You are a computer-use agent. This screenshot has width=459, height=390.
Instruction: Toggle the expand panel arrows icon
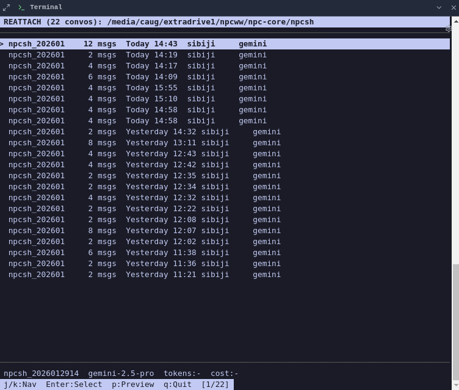click(x=7, y=7)
